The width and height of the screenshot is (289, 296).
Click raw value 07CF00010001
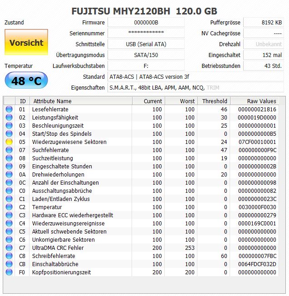tap(257, 142)
